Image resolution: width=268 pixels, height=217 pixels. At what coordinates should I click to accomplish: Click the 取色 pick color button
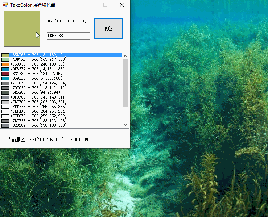(108, 29)
